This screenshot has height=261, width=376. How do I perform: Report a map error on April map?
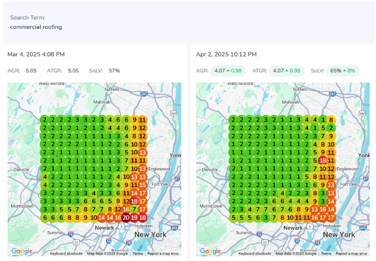352,254
